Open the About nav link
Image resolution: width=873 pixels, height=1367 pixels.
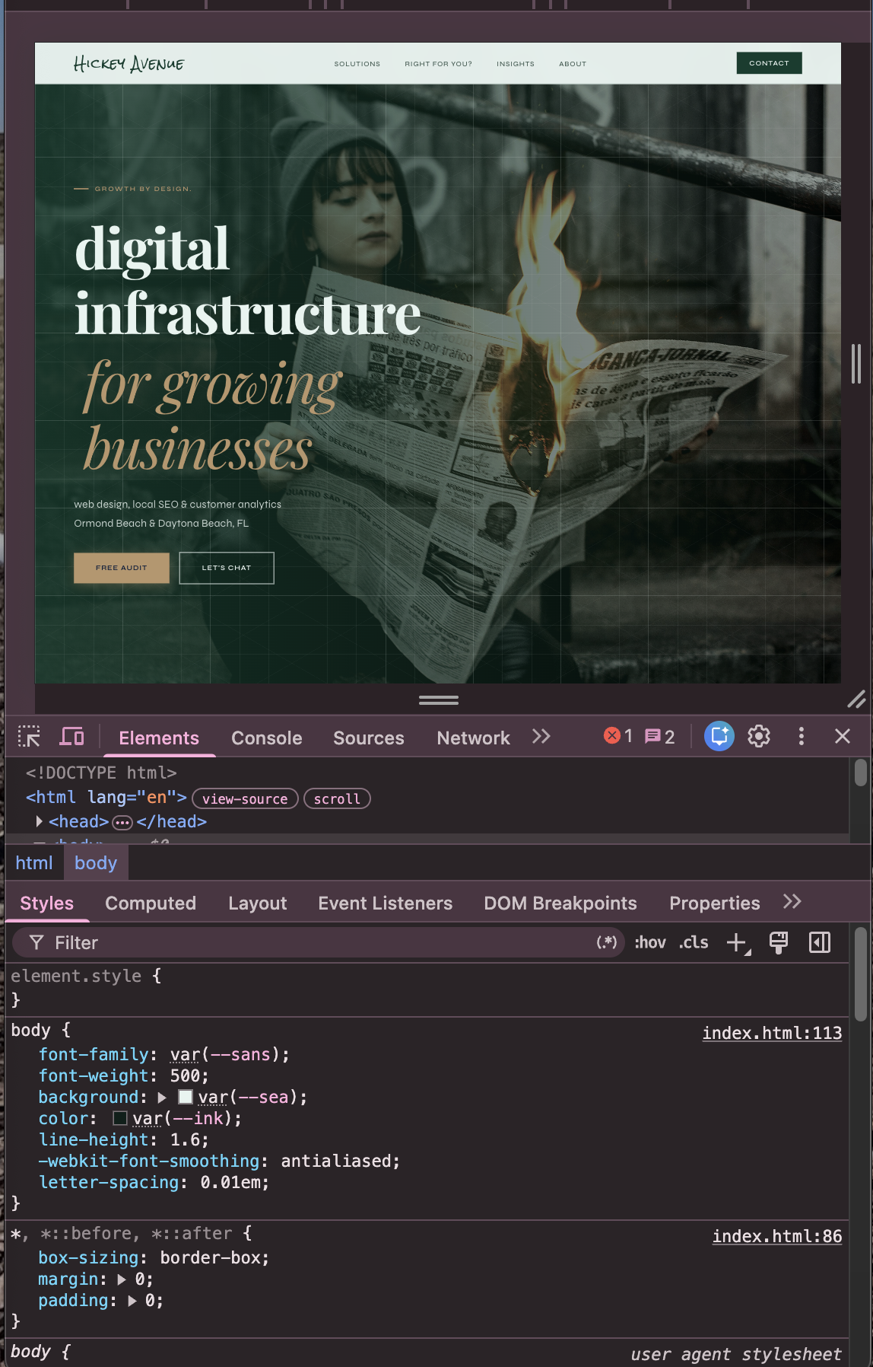573,64
